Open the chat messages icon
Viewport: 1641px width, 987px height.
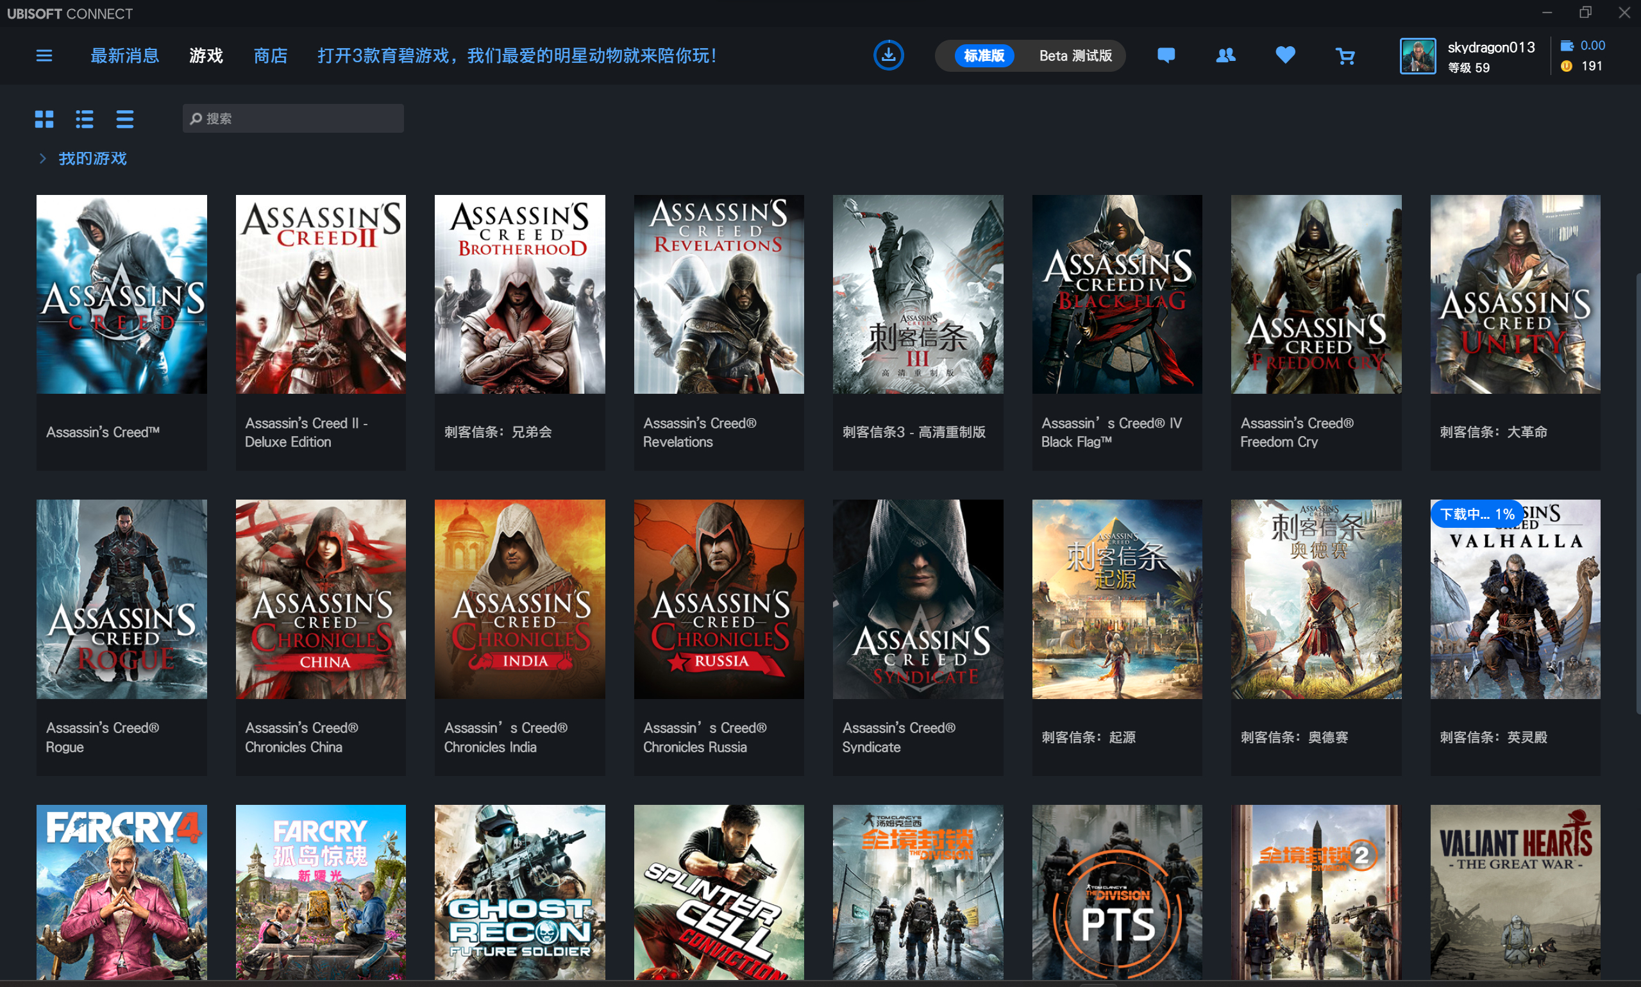coord(1166,55)
